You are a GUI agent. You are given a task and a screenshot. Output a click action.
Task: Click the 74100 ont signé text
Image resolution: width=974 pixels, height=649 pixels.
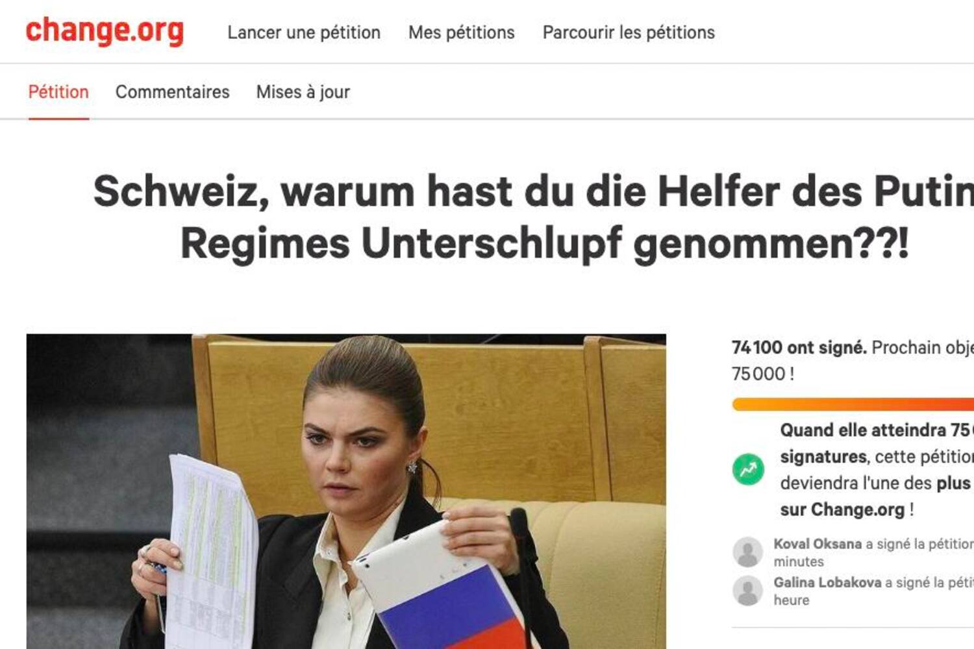pos(799,348)
